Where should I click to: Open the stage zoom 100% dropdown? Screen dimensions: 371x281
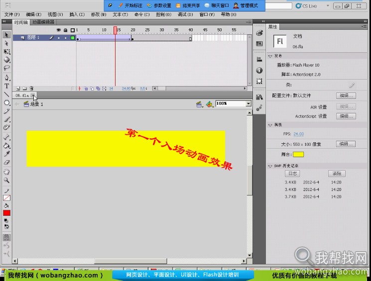(248, 103)
